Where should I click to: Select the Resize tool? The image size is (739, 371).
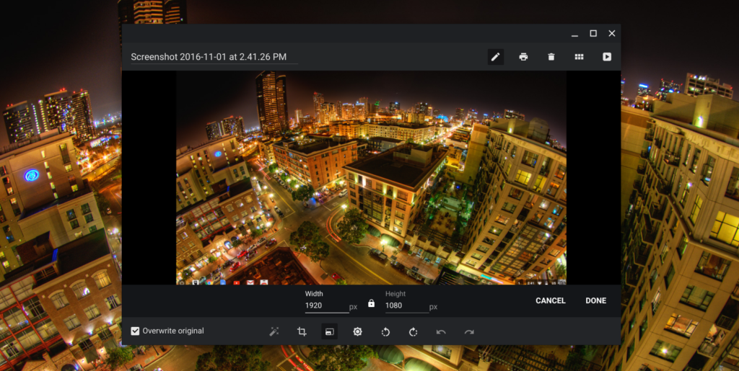click(329, 331)
